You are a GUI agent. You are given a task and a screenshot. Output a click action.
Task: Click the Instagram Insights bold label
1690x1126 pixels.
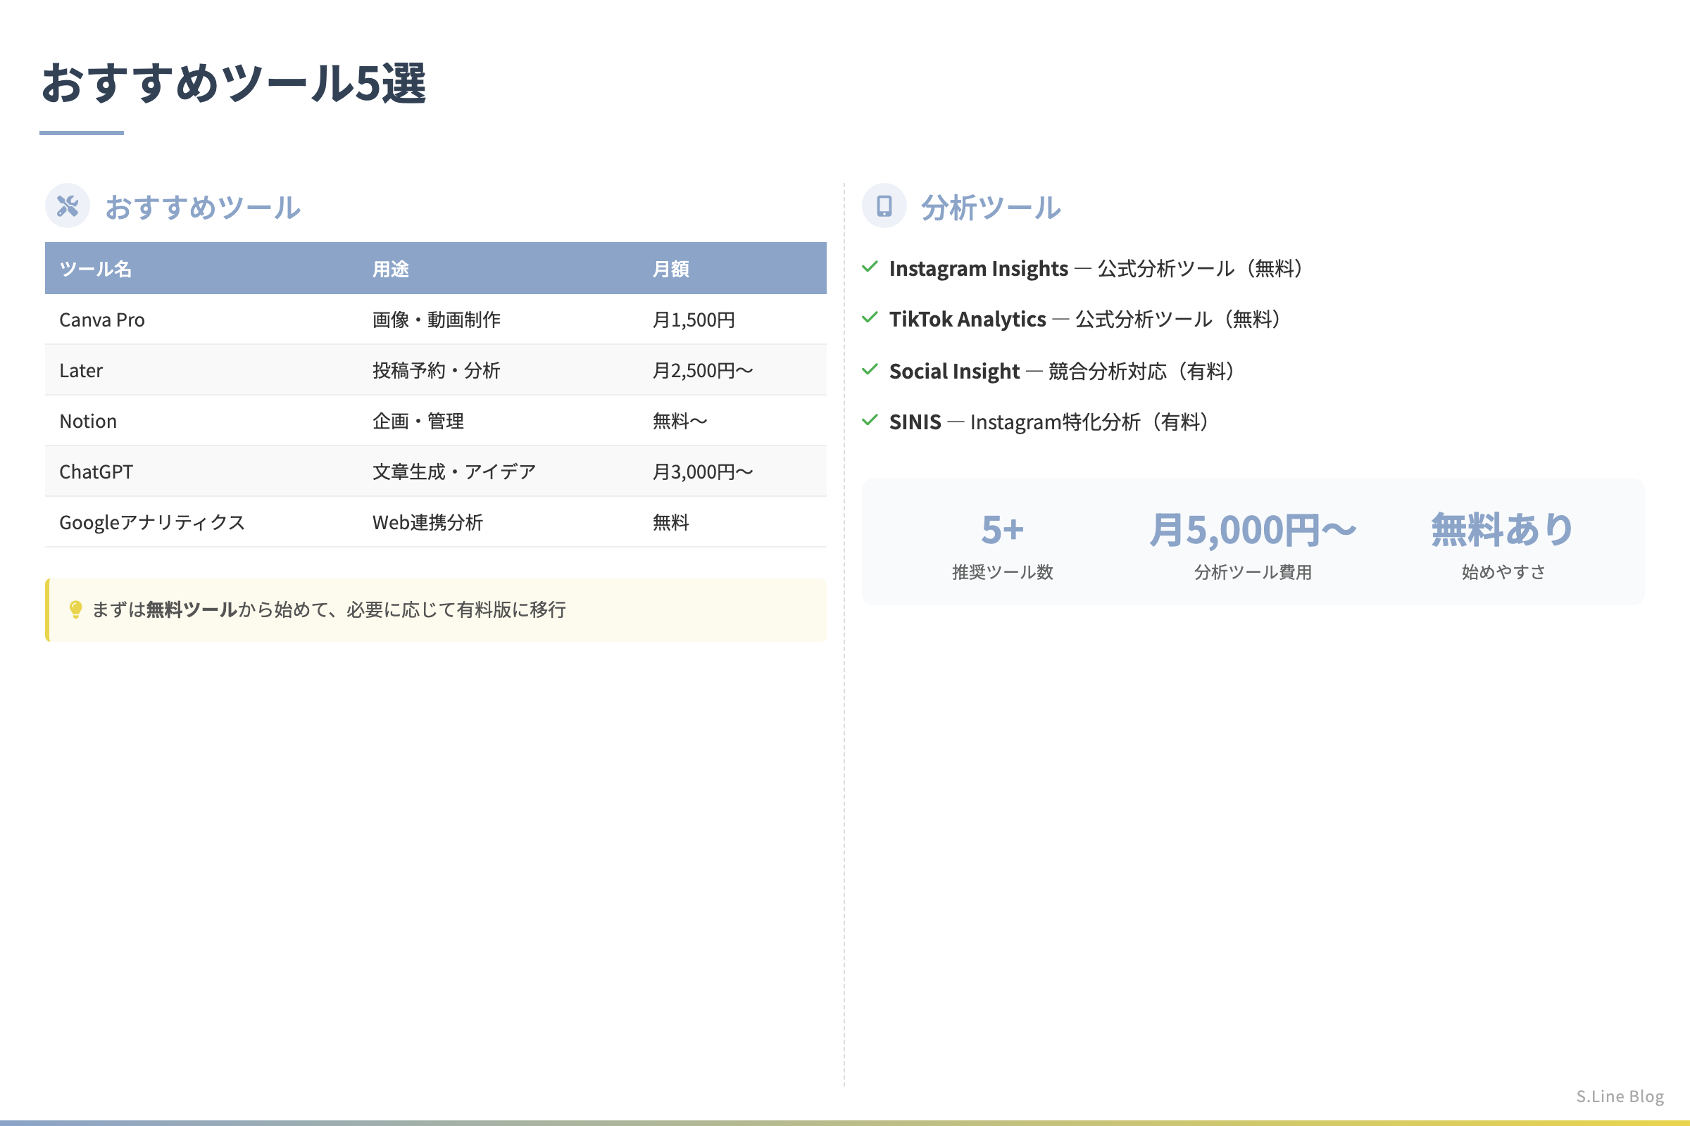[979, 269]
